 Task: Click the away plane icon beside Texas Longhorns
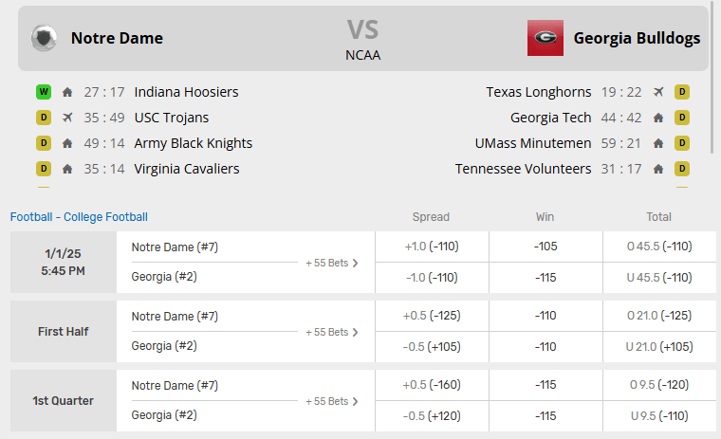point(658,92)
